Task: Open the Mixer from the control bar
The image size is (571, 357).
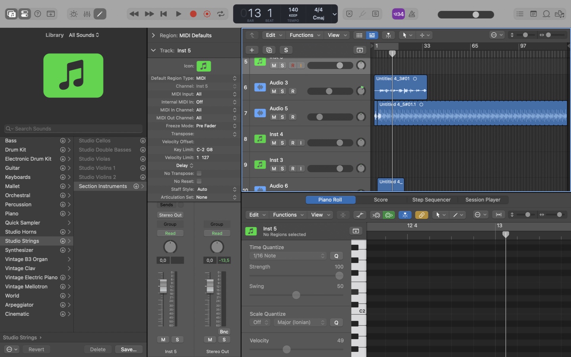Action: tap(87, 14)
